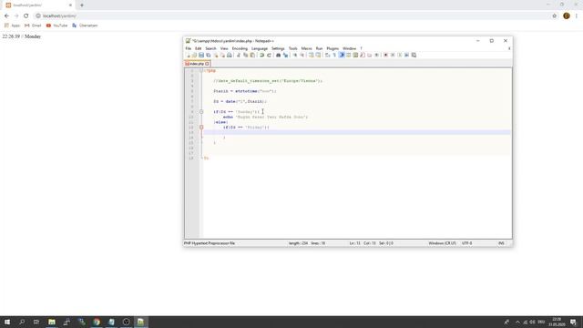This screenshot has height=328, width=583.
Task: Collapse the red fold marker at line 12
Action: (x=201, y=128)
